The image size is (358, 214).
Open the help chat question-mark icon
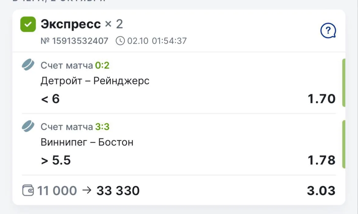click(328, 30)
